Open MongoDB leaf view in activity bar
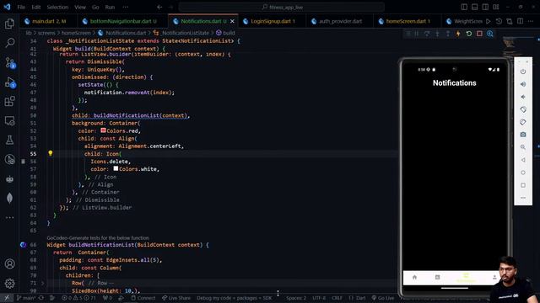This screenshot has width=540, height=303. [9, 198]
